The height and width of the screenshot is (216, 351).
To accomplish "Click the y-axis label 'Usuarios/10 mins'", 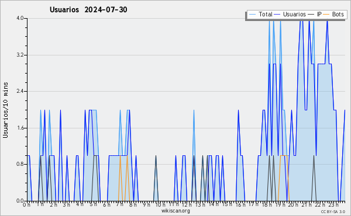I will (x=5, y=110).
